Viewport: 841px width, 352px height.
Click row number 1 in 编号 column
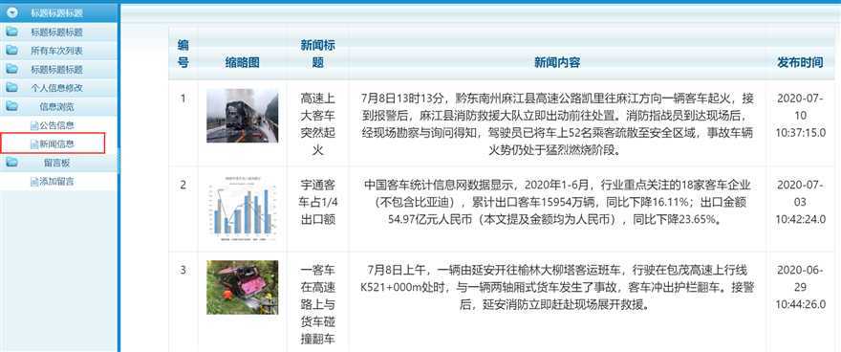pos(183,99)
